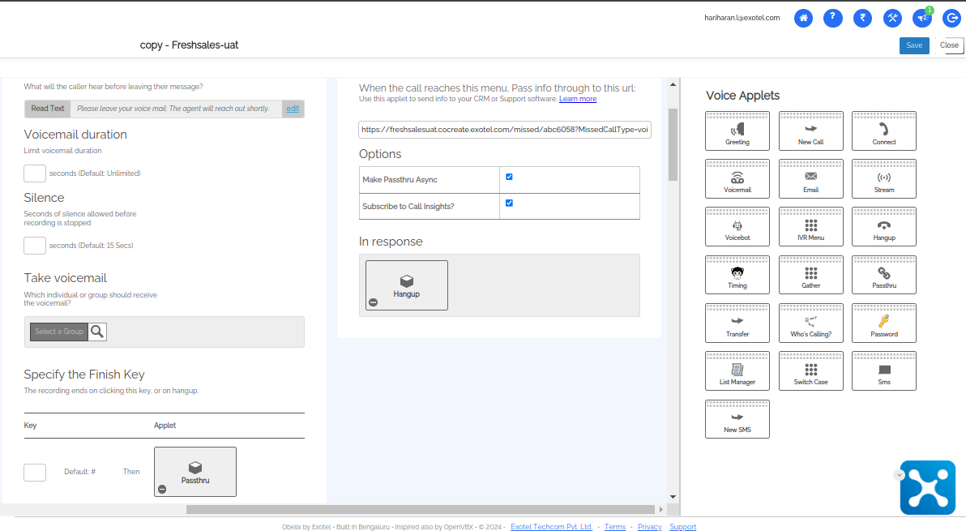Image resolution: width=966 pixels, height=531 pixels.
Task: Open the Hangup applet in In response
Action: [x=407, y=285]
